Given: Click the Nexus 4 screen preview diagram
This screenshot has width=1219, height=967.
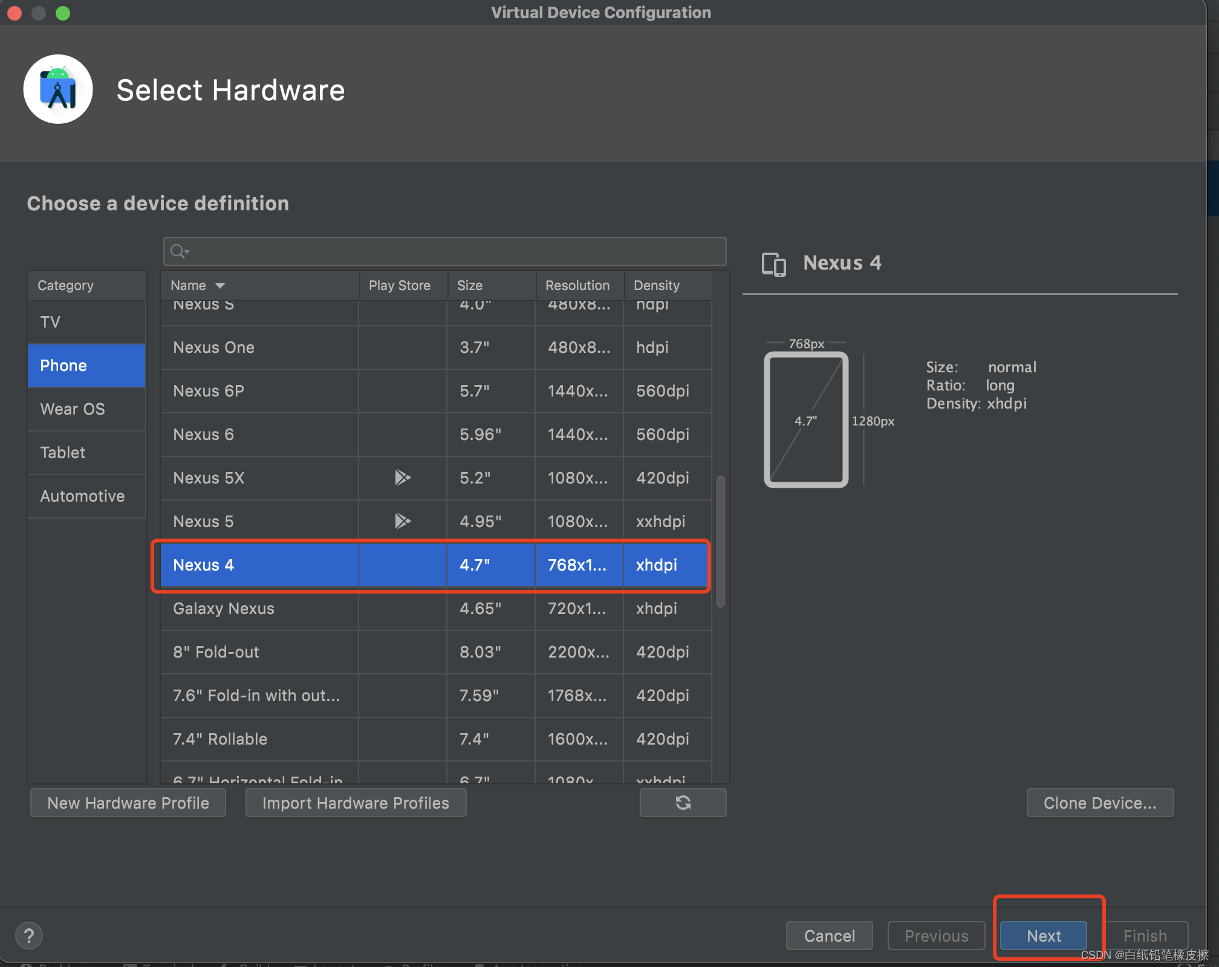Looking at the screenshot, I should point(806,419).
